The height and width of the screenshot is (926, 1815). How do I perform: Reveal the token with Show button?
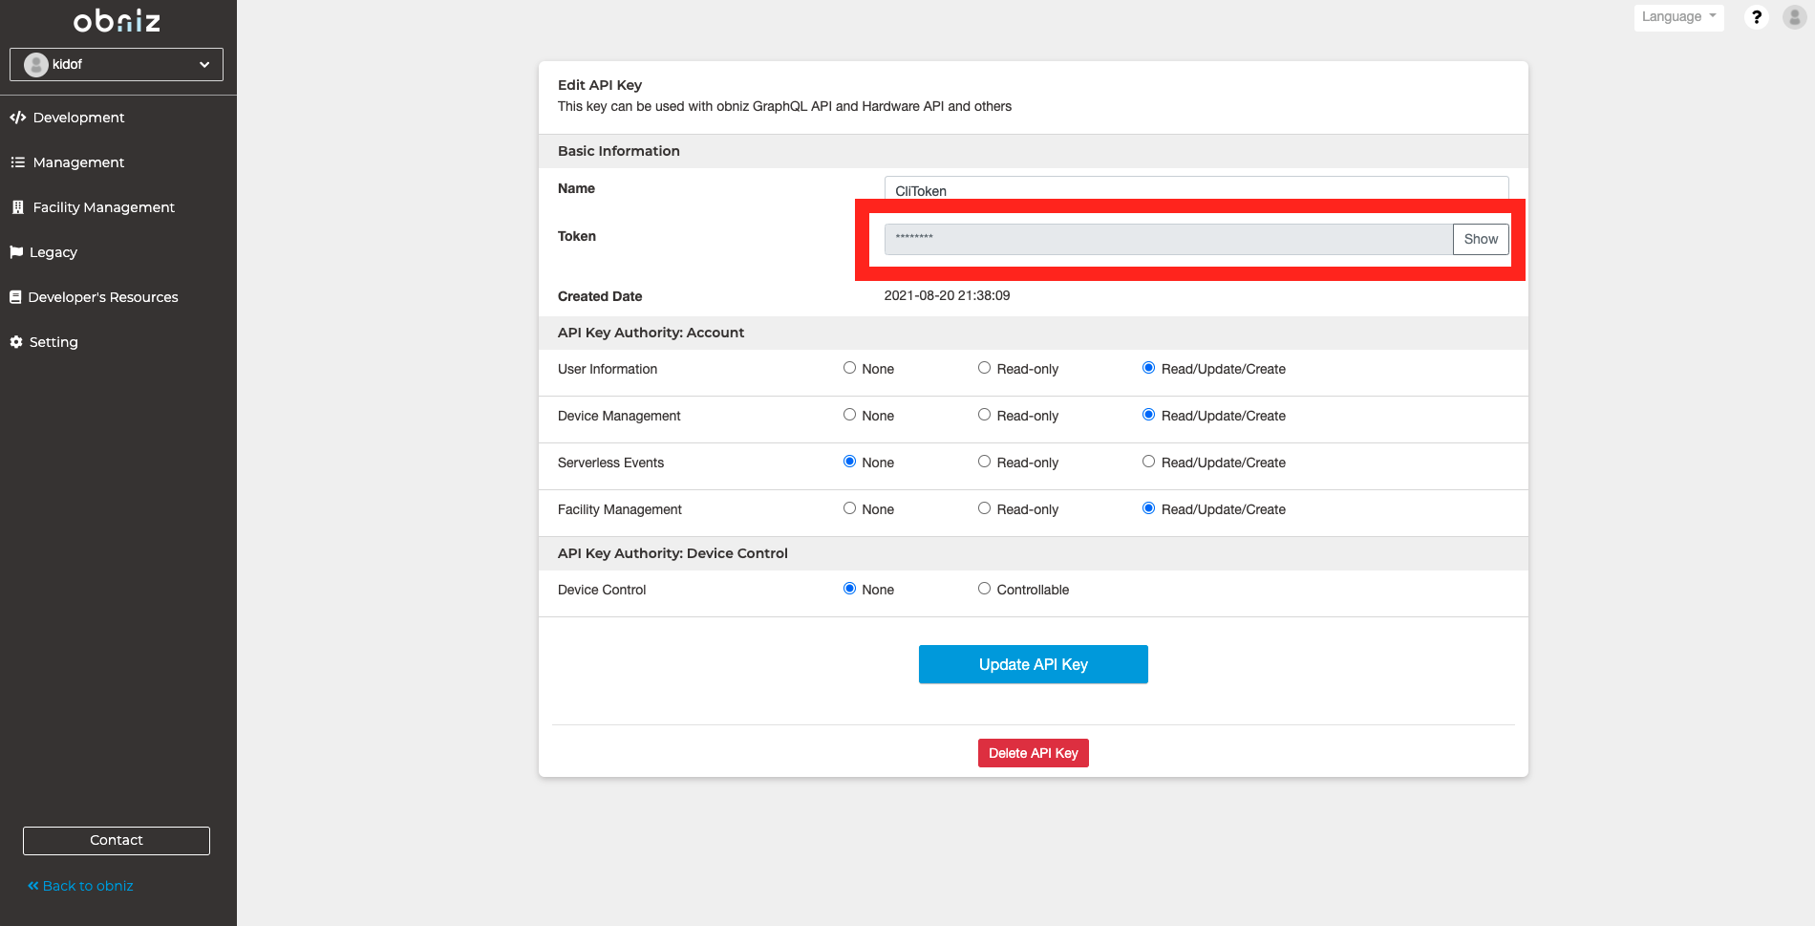[x=1480, y=239]
